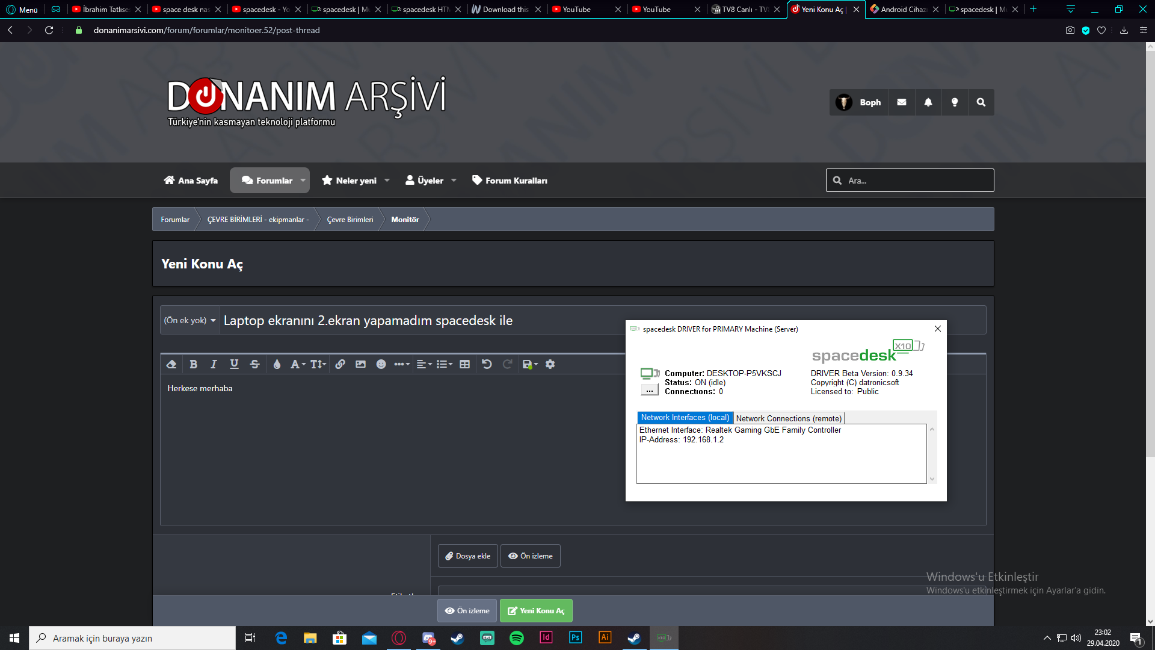Go to Forumlar breadcrumb

175,220
